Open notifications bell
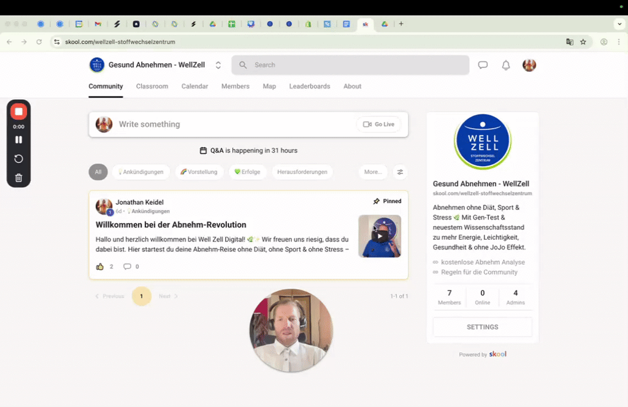The width and height of the screenshot is (628, 407). point(506,65)
